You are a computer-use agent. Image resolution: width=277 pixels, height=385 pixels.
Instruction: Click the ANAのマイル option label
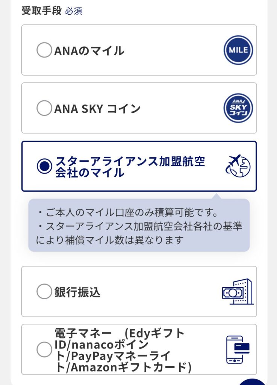(x=89, y=51)
